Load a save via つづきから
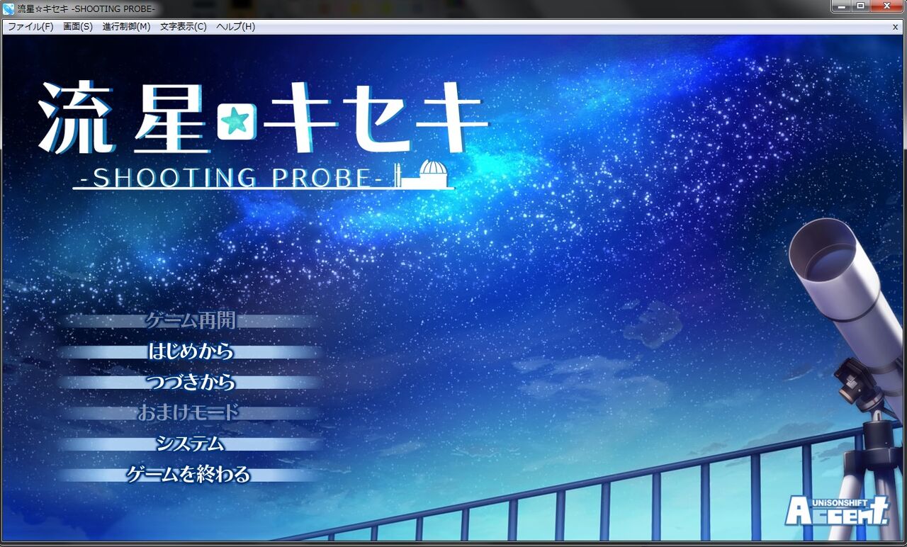Viewport: 907px width, 547px height. pyautogui.click(x=190, y=383)
